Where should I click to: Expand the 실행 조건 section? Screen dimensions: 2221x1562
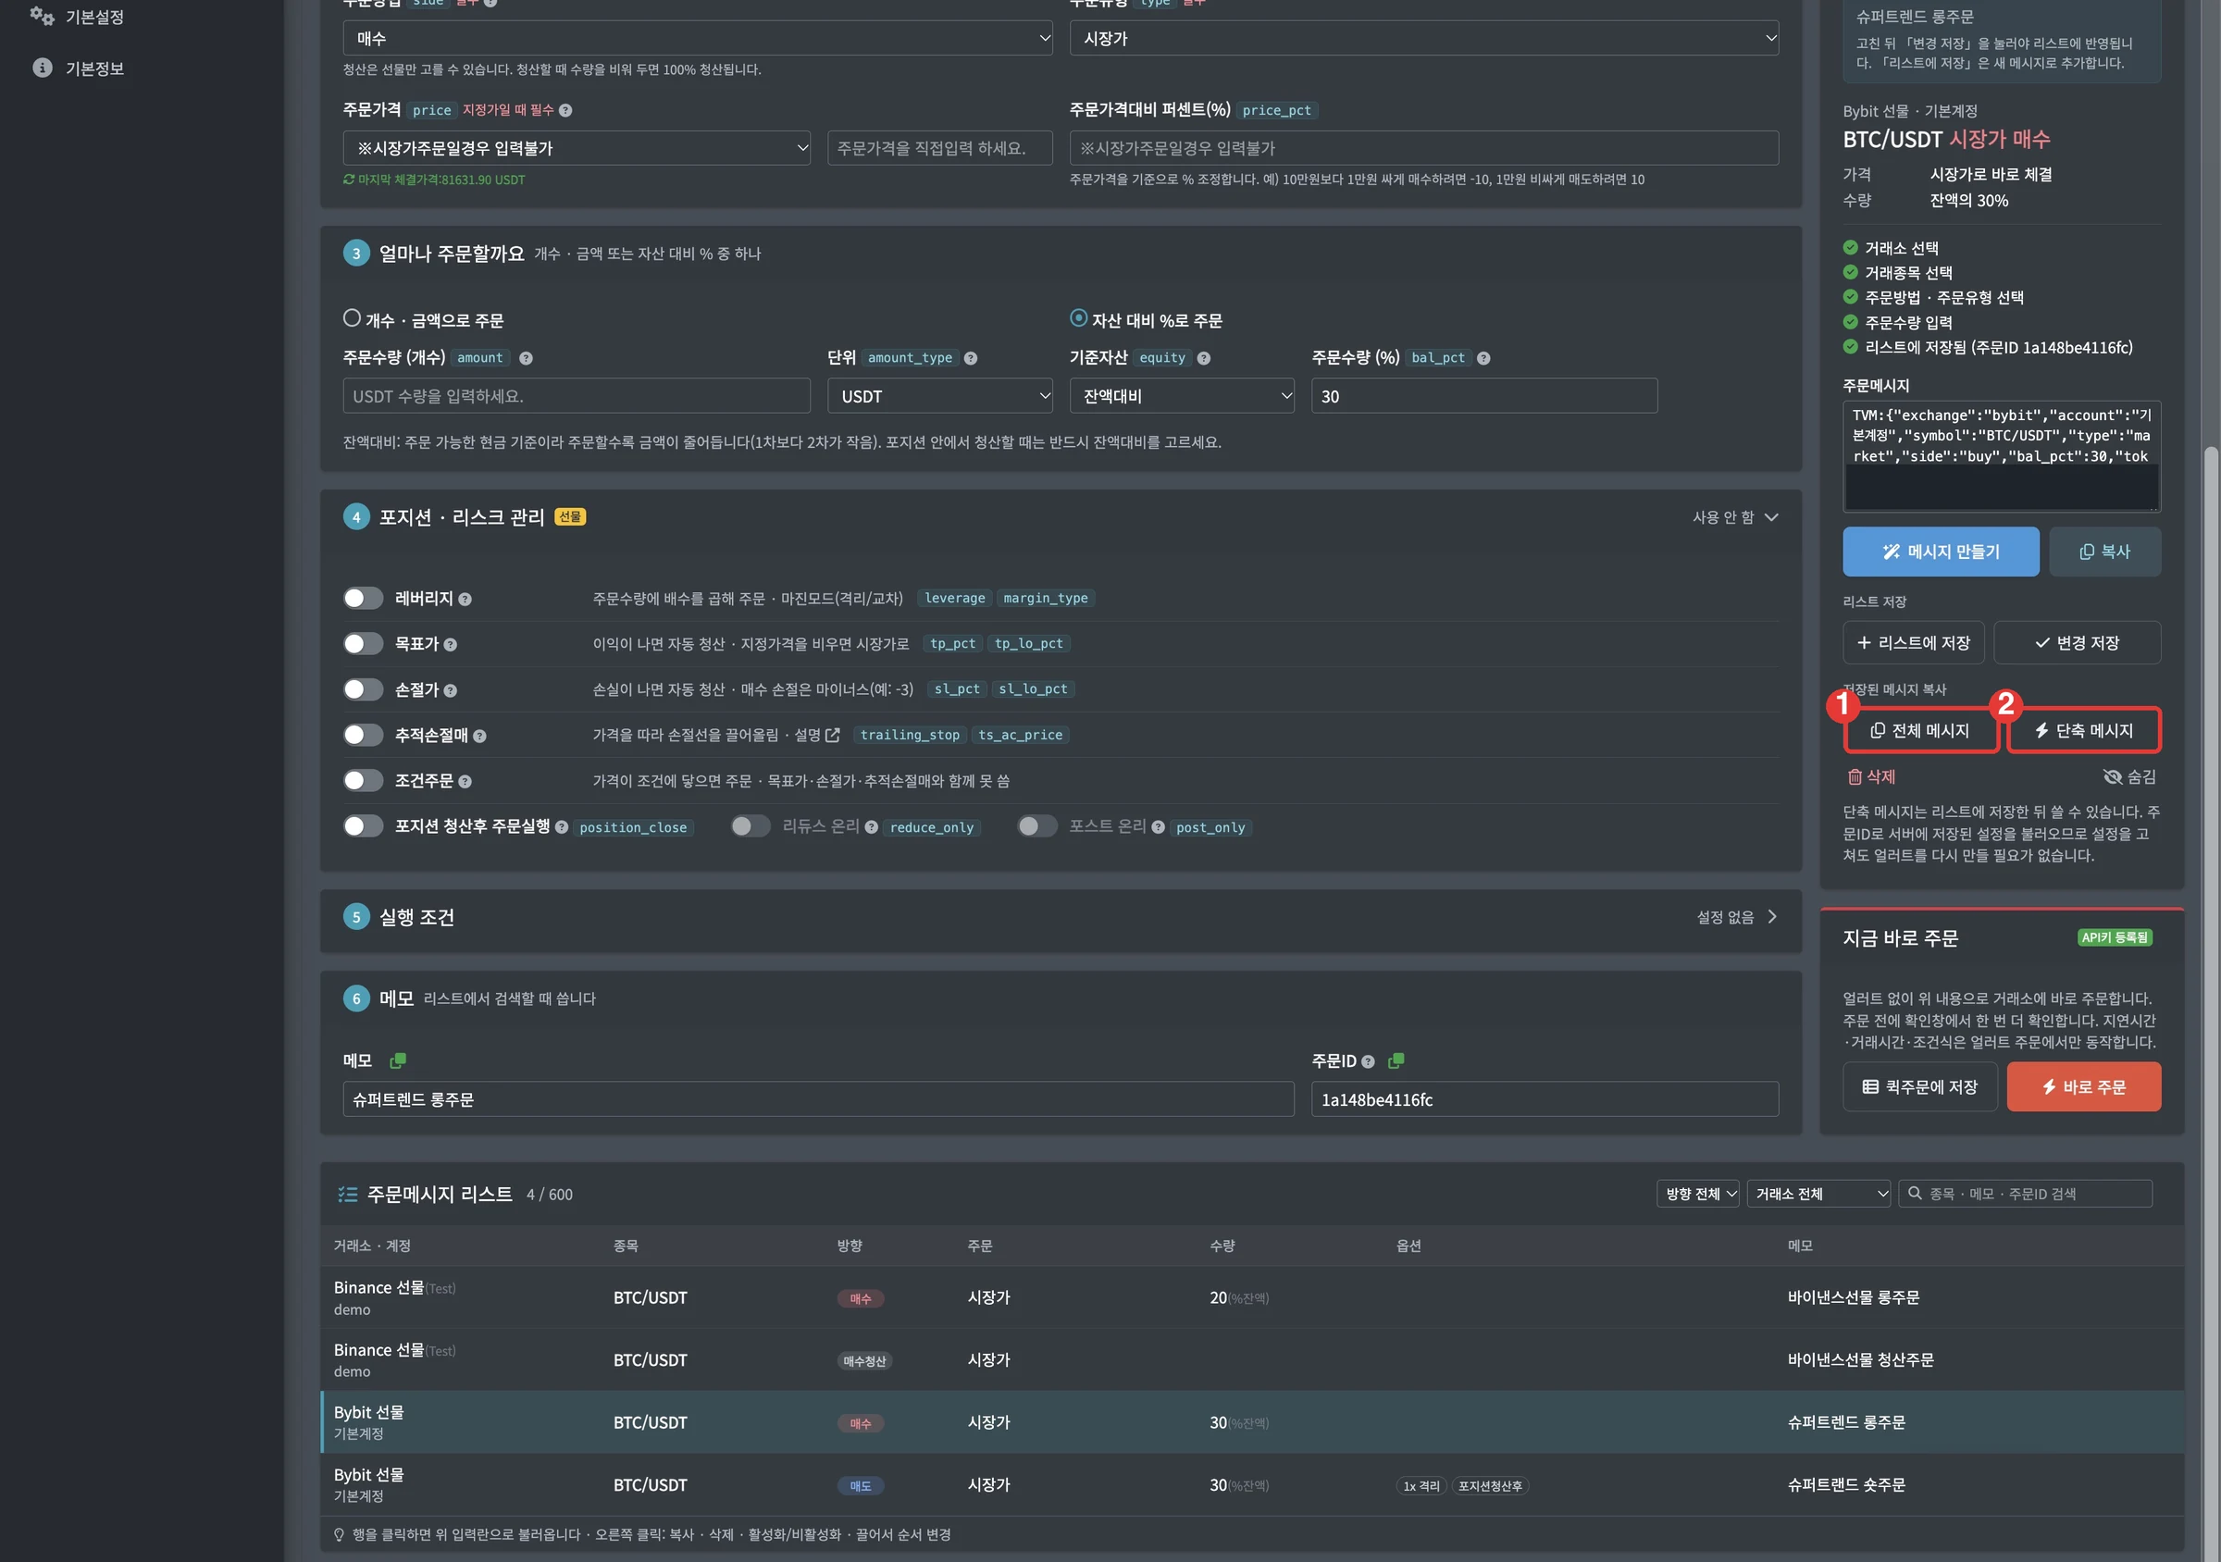[1061, 918]
